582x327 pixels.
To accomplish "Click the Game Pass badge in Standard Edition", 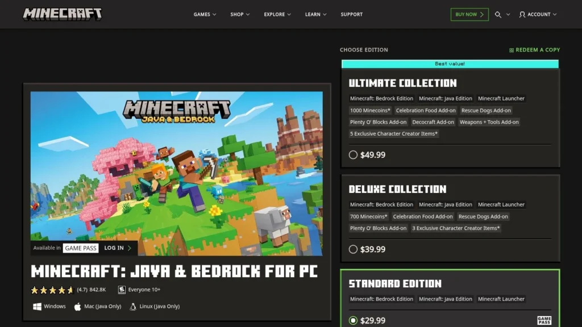I will click(544, 320).
